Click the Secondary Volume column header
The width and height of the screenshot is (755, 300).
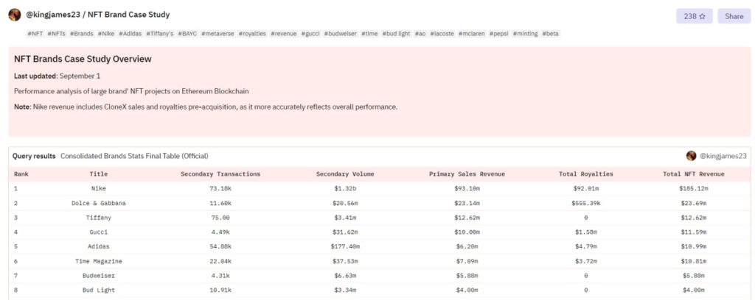(x=344, y=174)
